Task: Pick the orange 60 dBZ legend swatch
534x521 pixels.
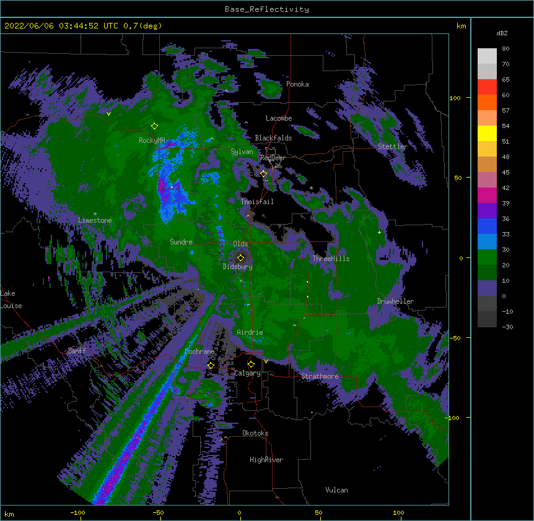Action: pyautogui.click(x=487, y=102)
